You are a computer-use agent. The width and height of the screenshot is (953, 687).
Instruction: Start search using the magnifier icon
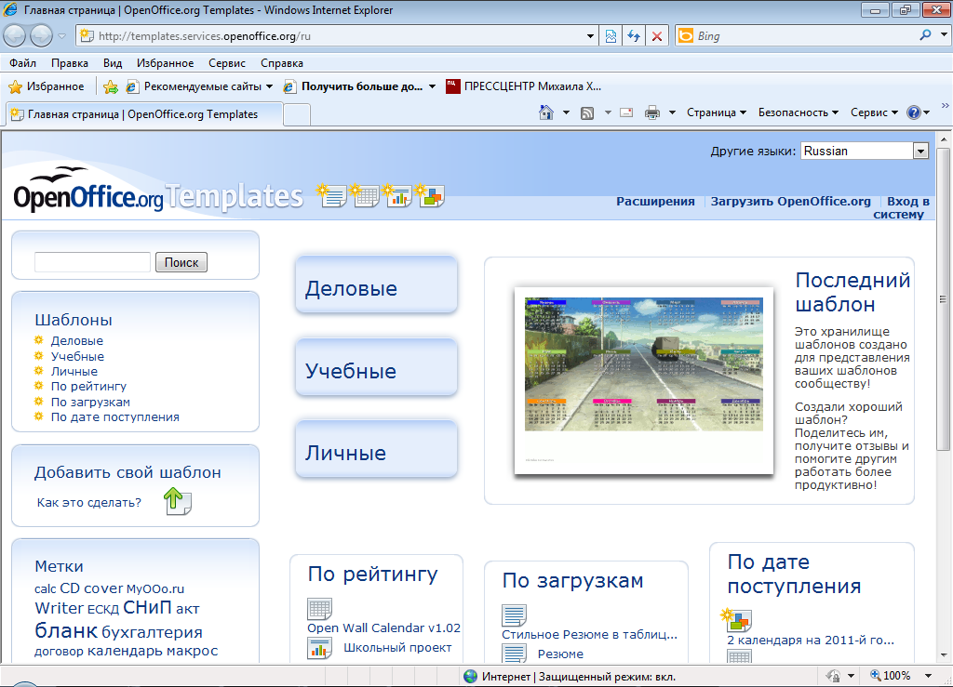(925, 35)
